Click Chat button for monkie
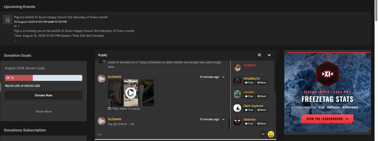 pos(249,96)
